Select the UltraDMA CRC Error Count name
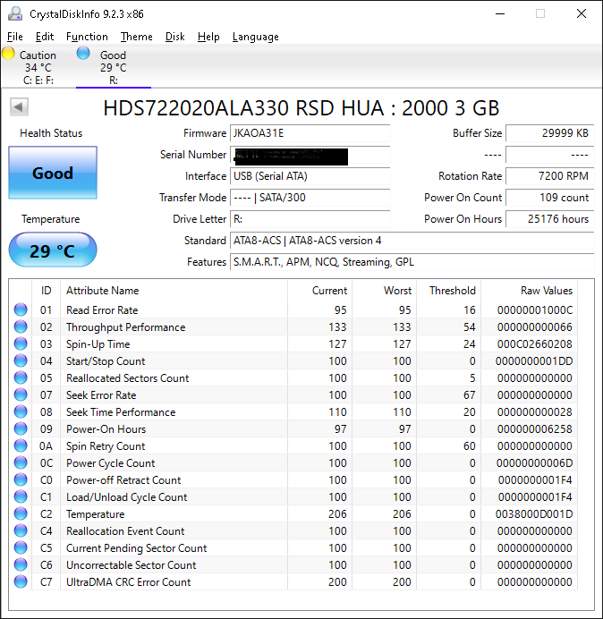 (128, 582)
